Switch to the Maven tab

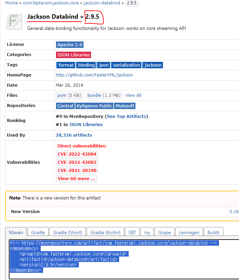pos(16,232)
